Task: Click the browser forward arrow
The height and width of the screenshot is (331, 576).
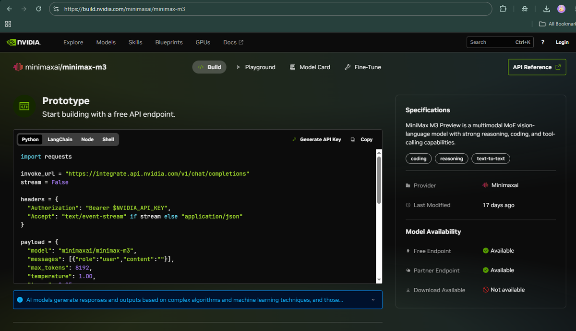Action: pos(24,9)
